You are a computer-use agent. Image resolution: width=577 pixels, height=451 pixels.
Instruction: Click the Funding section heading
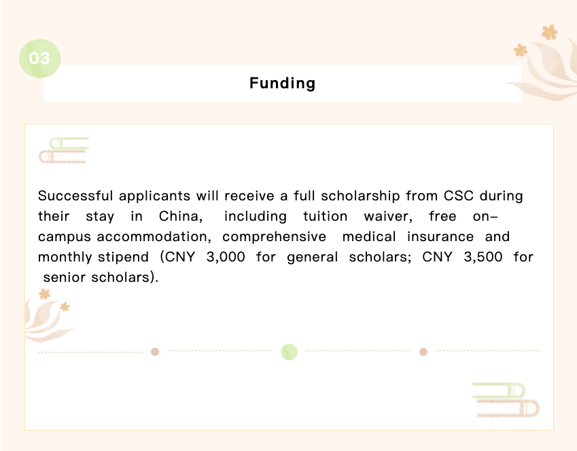point(282,84)
